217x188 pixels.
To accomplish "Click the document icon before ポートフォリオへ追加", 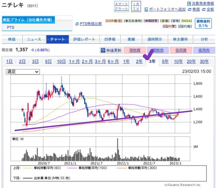I will (146, 10).
